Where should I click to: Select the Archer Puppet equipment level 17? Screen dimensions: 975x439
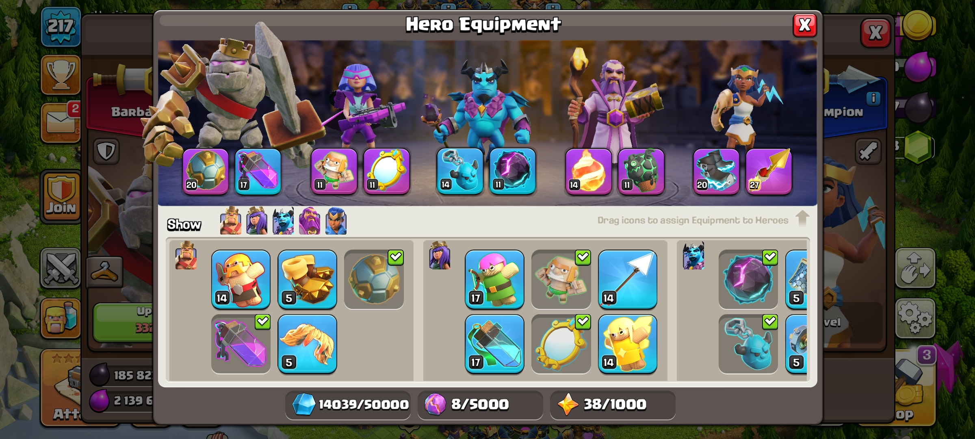point(494,279)
